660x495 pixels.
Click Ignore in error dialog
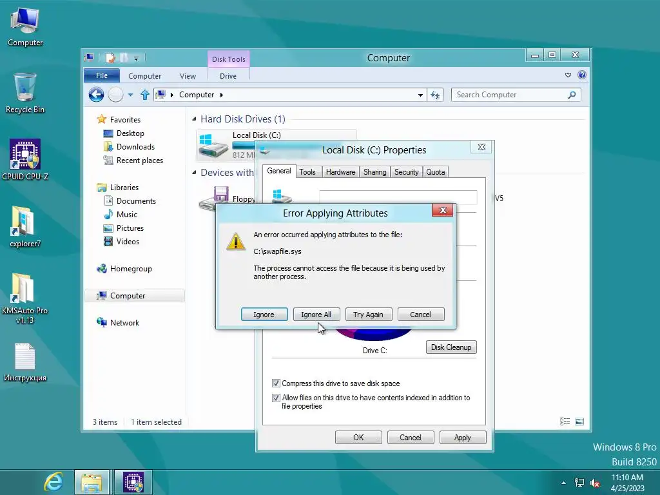264,315
